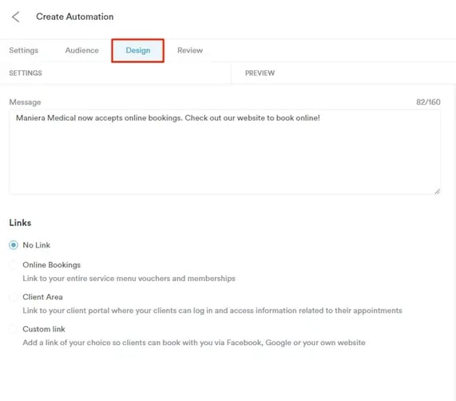The image size is (456, 401).
Task: Choose the Online Bookings radio option
Action: click(x=14, y=265)
